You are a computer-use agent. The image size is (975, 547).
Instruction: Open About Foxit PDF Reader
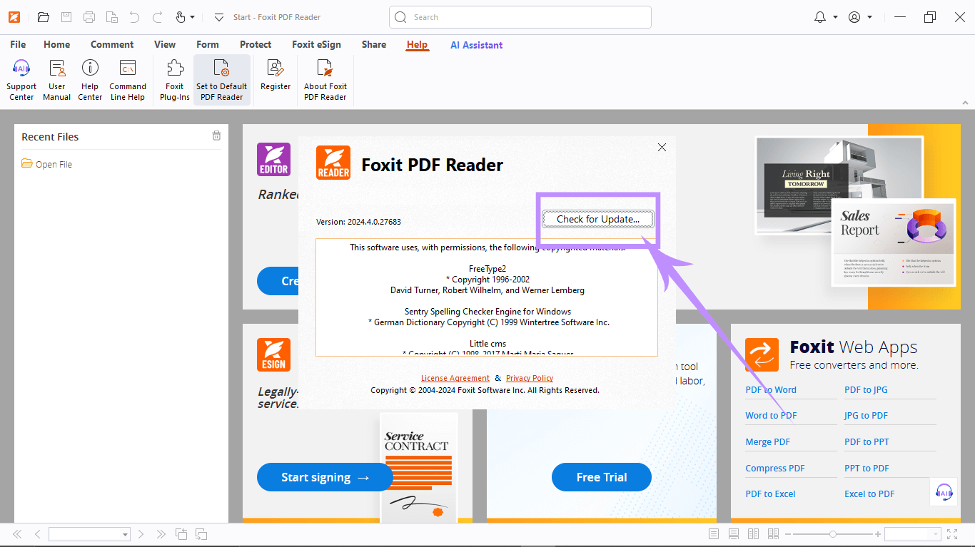[325, 80]
